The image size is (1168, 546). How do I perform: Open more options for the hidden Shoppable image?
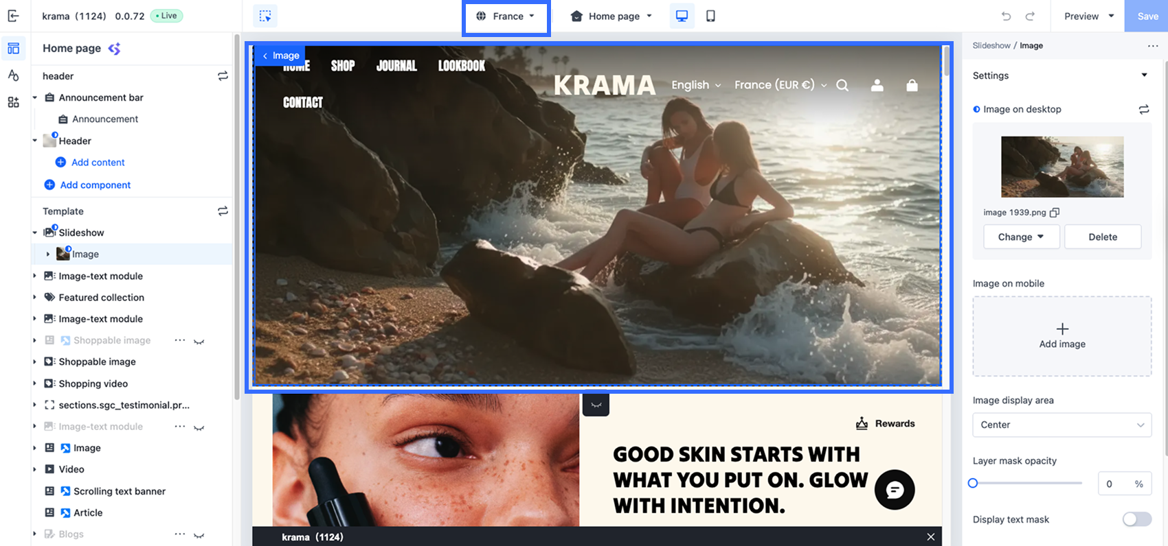coord(180,340)
